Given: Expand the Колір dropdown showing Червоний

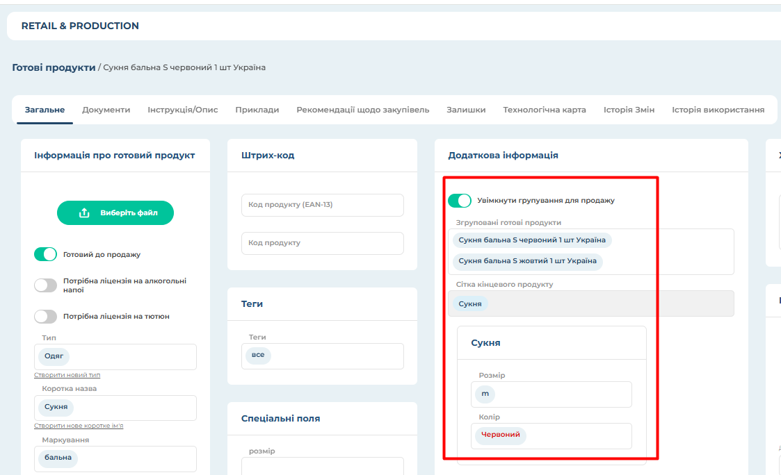Looking at the screenshot, I should coord(551,435).
